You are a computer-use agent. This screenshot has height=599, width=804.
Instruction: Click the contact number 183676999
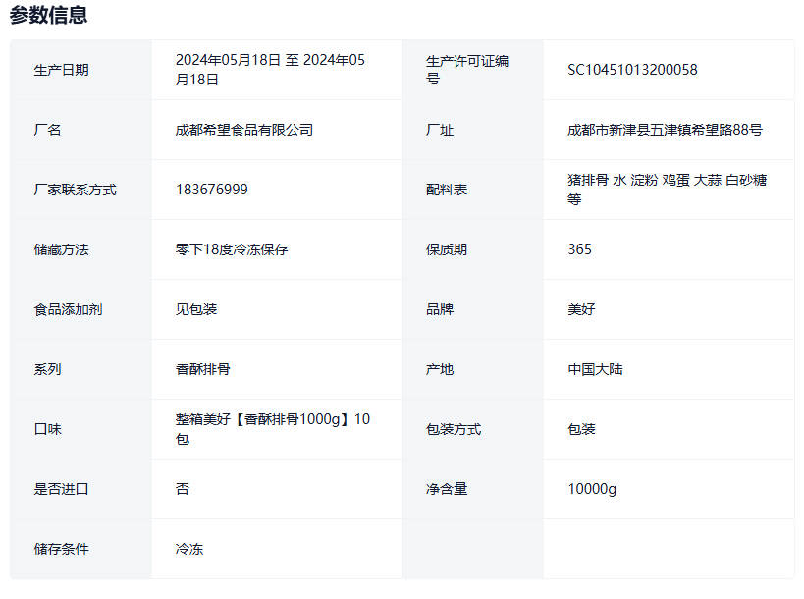212,190
